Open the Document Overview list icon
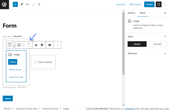Image resolution: width=169 pixels, height=110 pixels. pos(39,5)
